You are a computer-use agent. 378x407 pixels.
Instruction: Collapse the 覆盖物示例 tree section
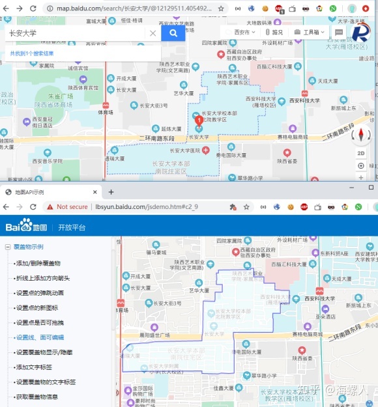tap(8, 247)
